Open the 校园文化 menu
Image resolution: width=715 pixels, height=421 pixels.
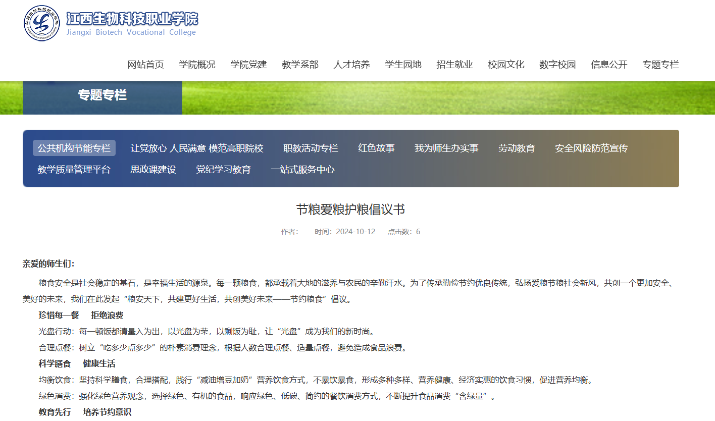coord(506,65)
